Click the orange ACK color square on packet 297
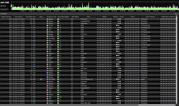The image size is (179, 106). 47,28
